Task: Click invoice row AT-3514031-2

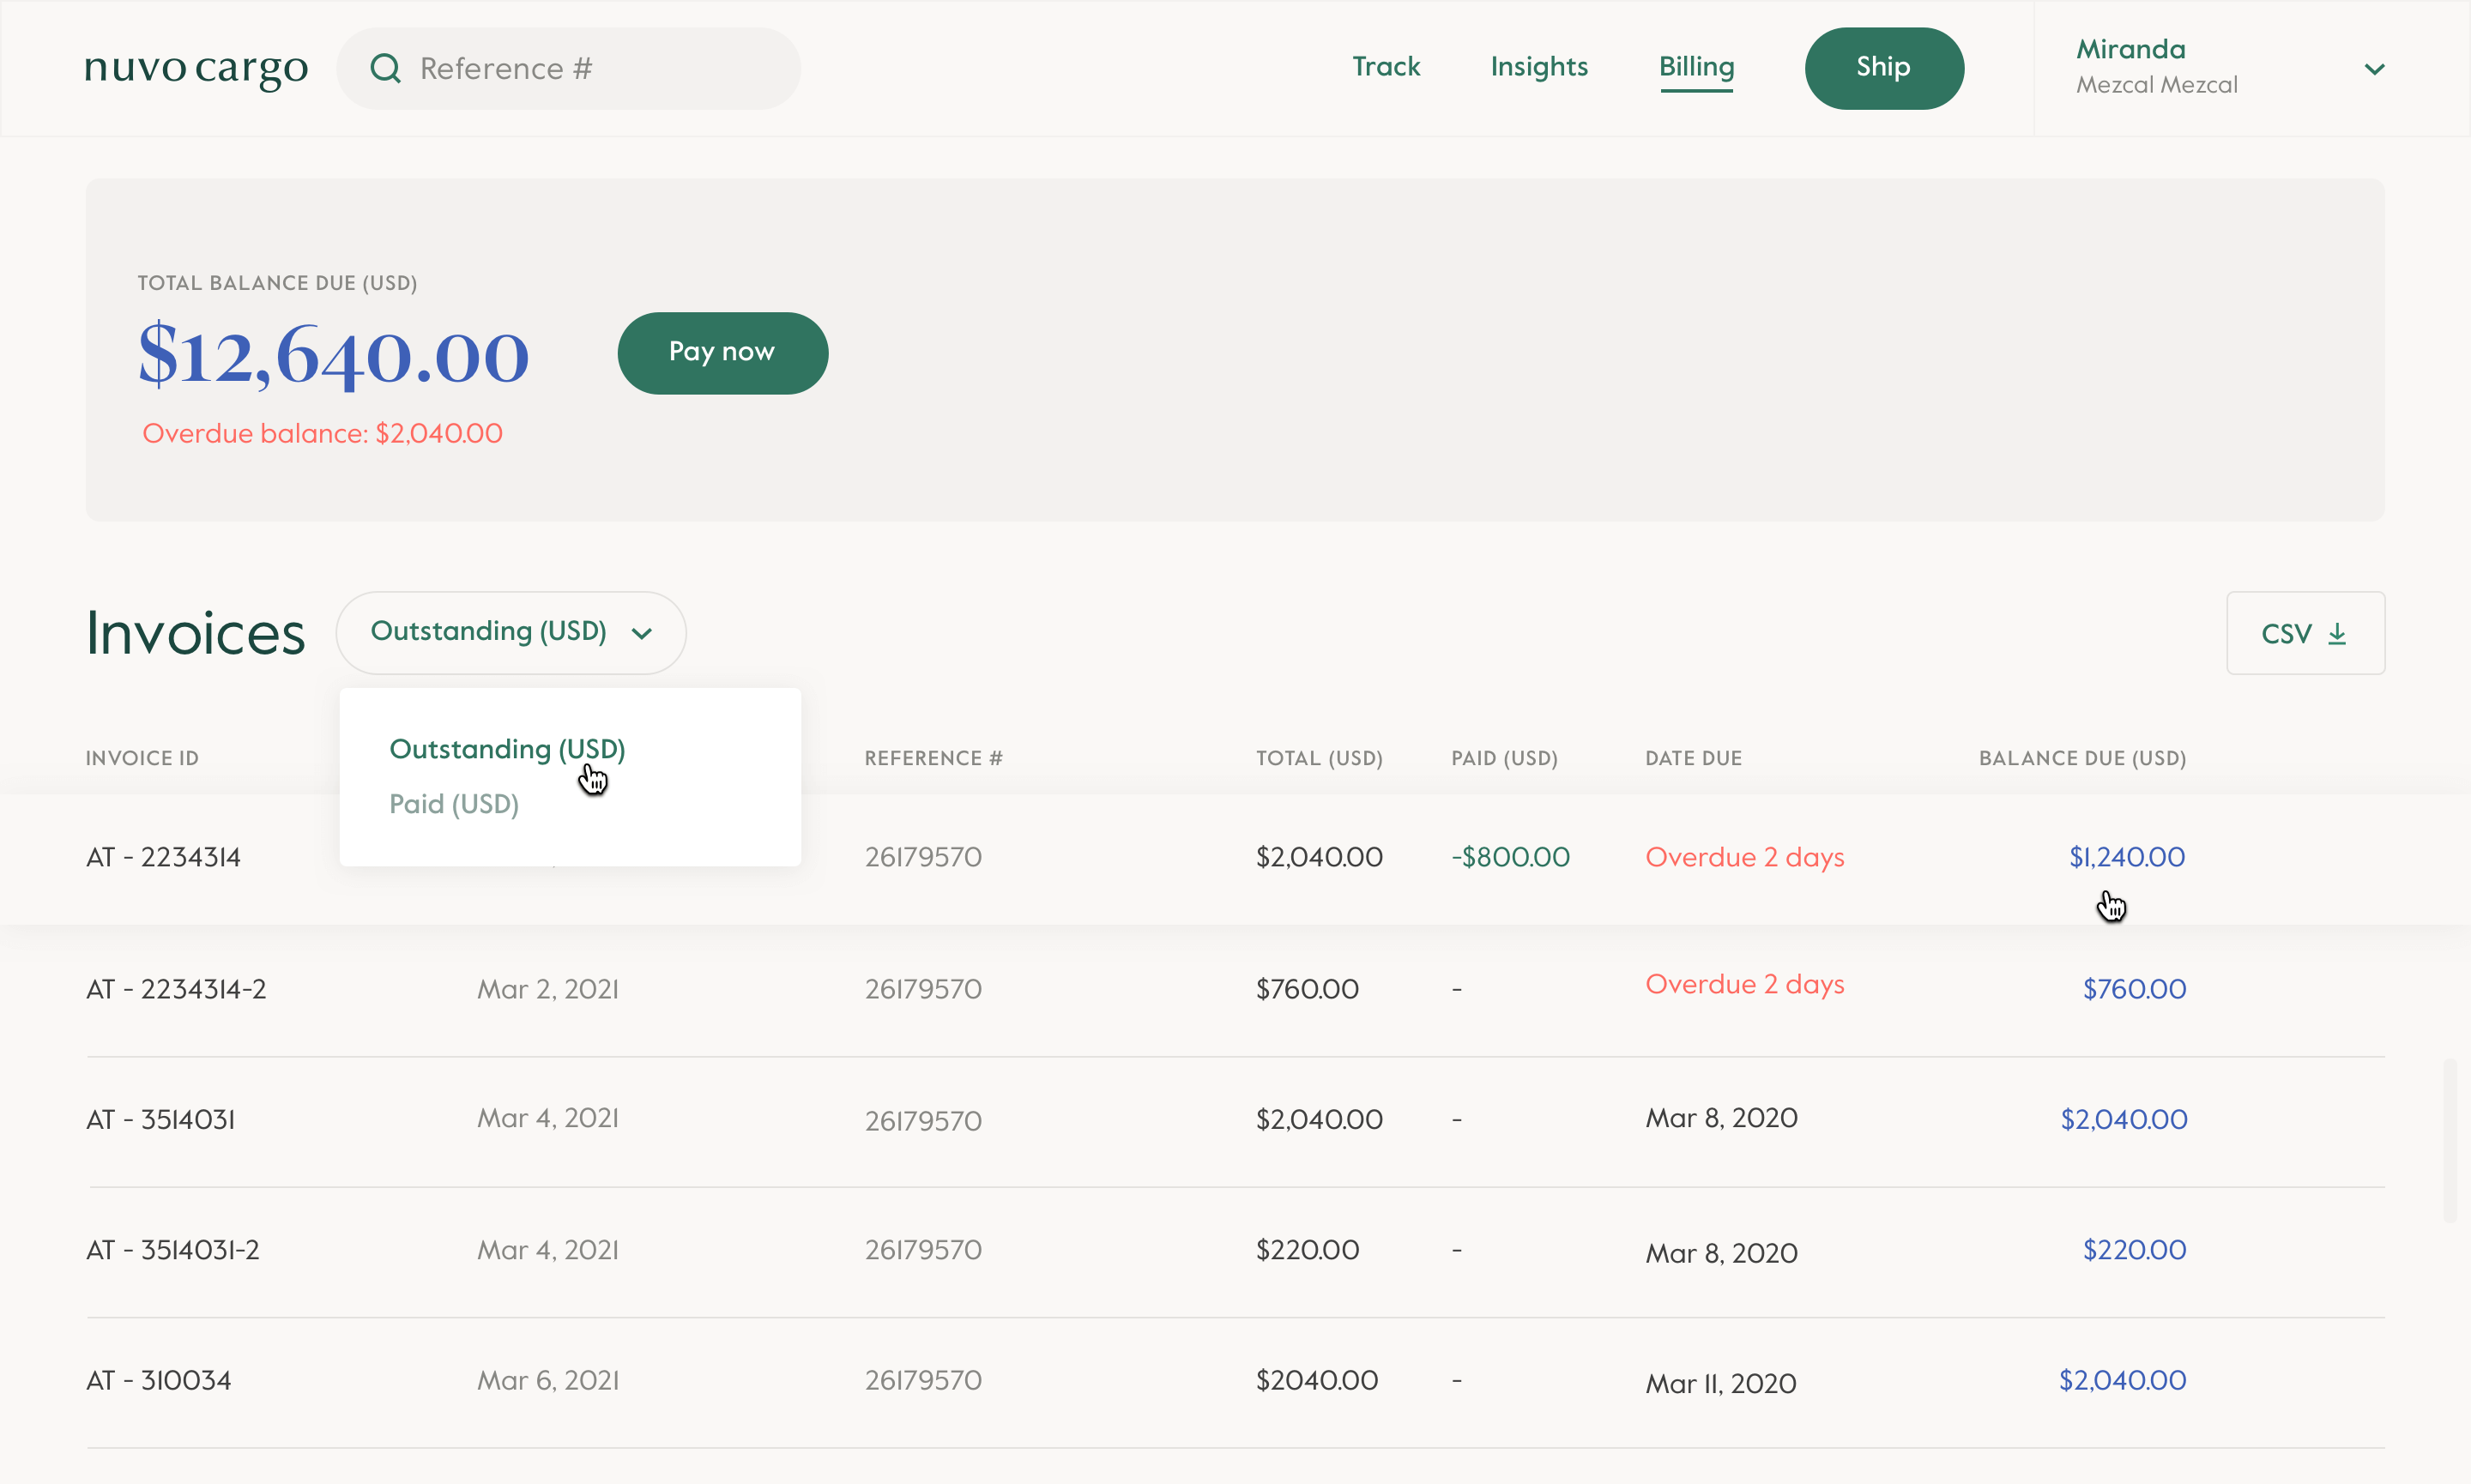Action: [1235, 1251]
